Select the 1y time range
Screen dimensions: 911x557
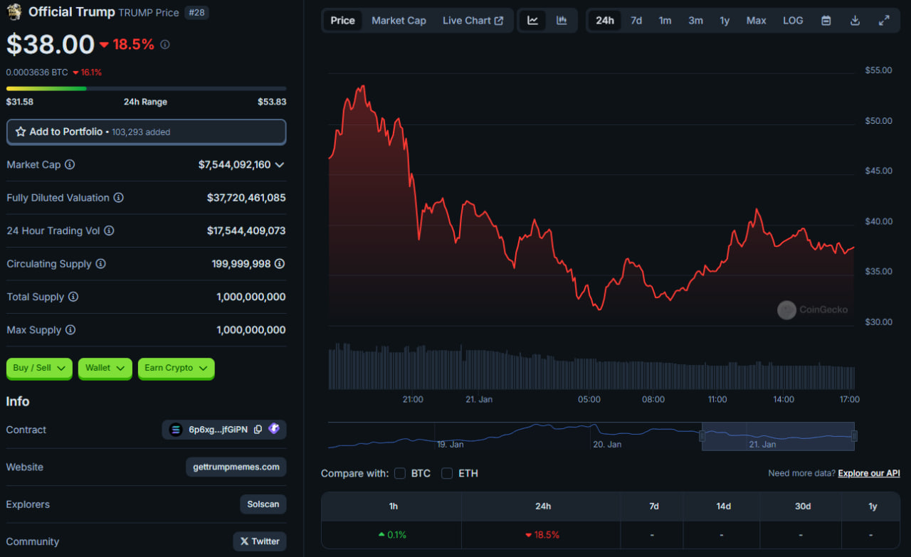[x=725, y=21]
